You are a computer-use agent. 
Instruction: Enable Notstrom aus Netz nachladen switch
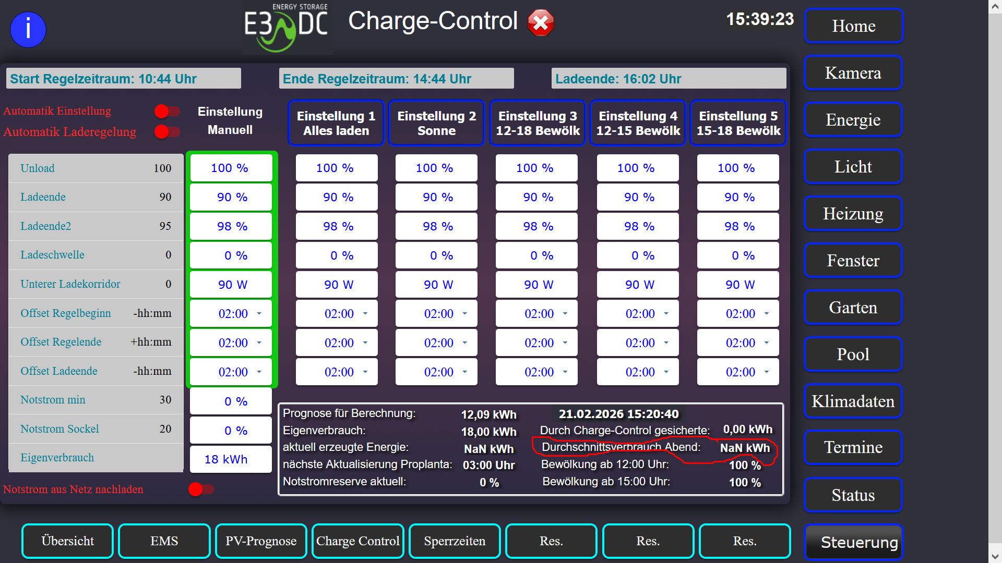click(x=201, y=489)
